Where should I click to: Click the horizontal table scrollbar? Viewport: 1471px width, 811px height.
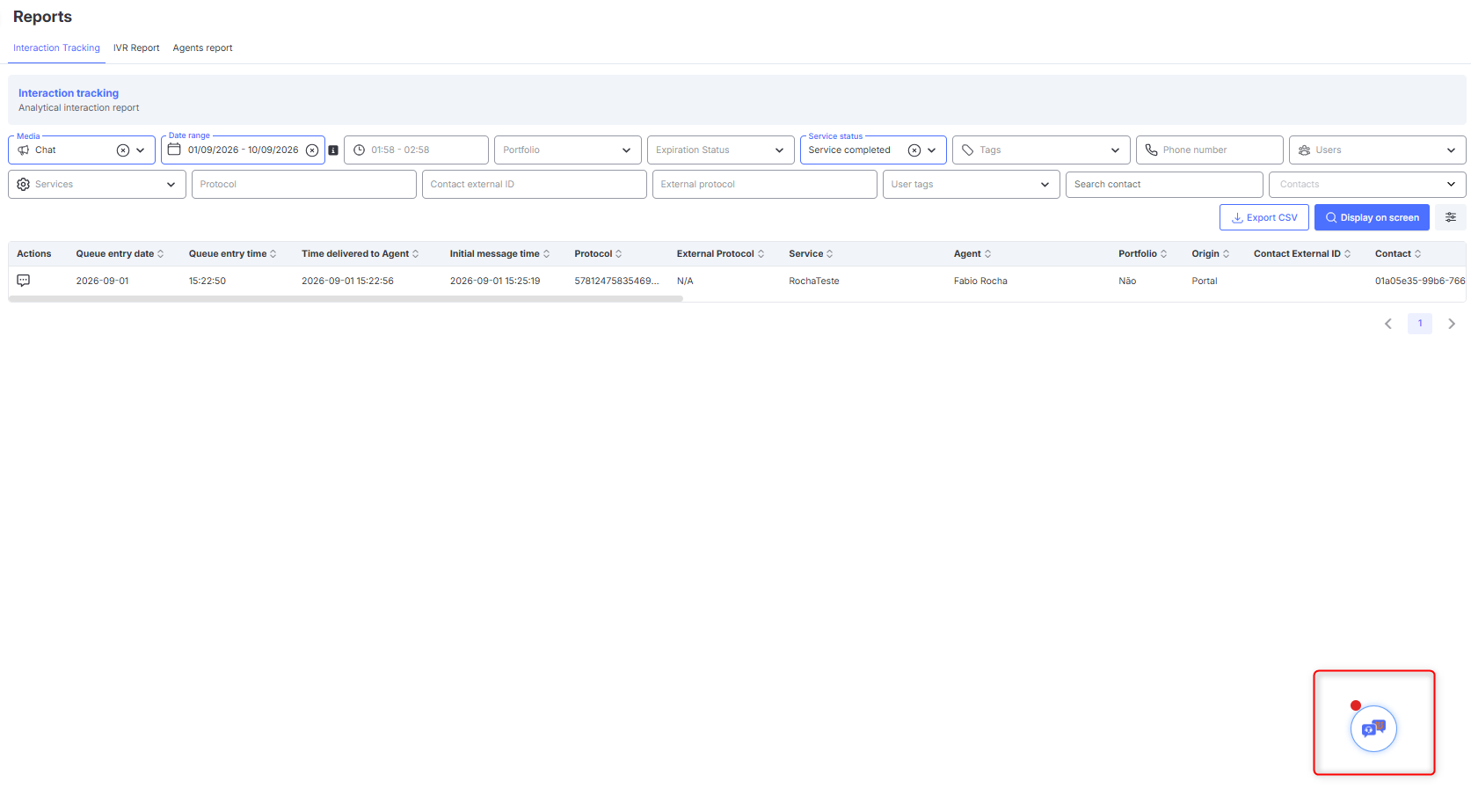pos(346,299)
